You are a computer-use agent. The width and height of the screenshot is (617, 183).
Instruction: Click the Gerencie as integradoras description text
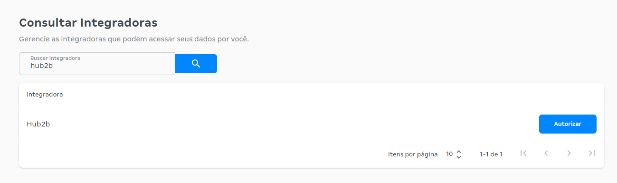134,39
